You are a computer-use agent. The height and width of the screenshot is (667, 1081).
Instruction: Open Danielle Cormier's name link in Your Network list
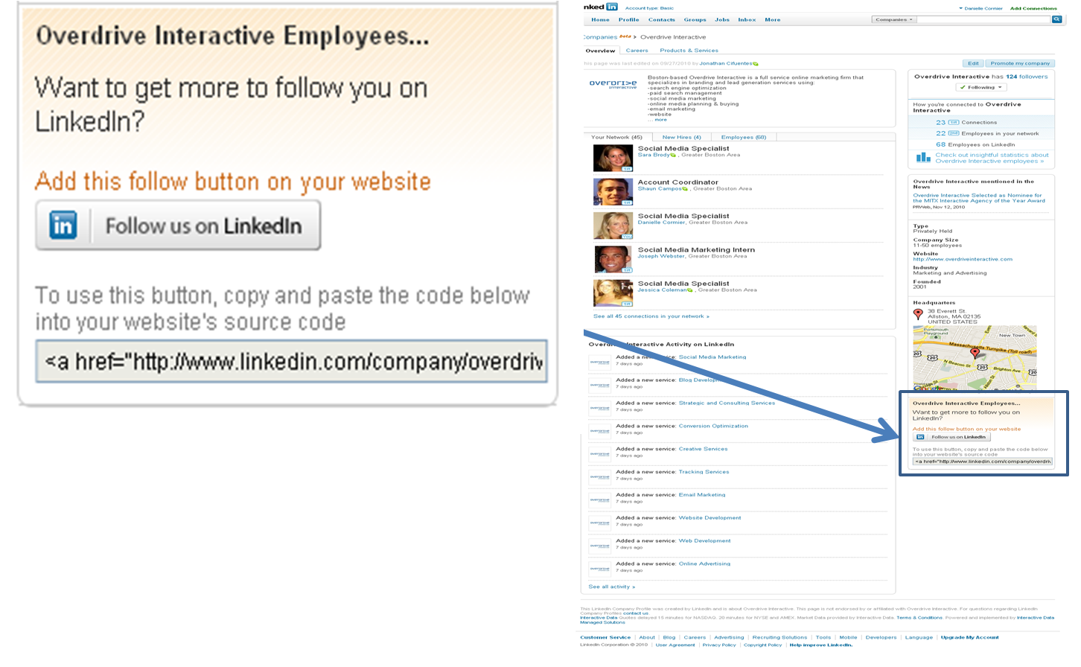(661, 222)
